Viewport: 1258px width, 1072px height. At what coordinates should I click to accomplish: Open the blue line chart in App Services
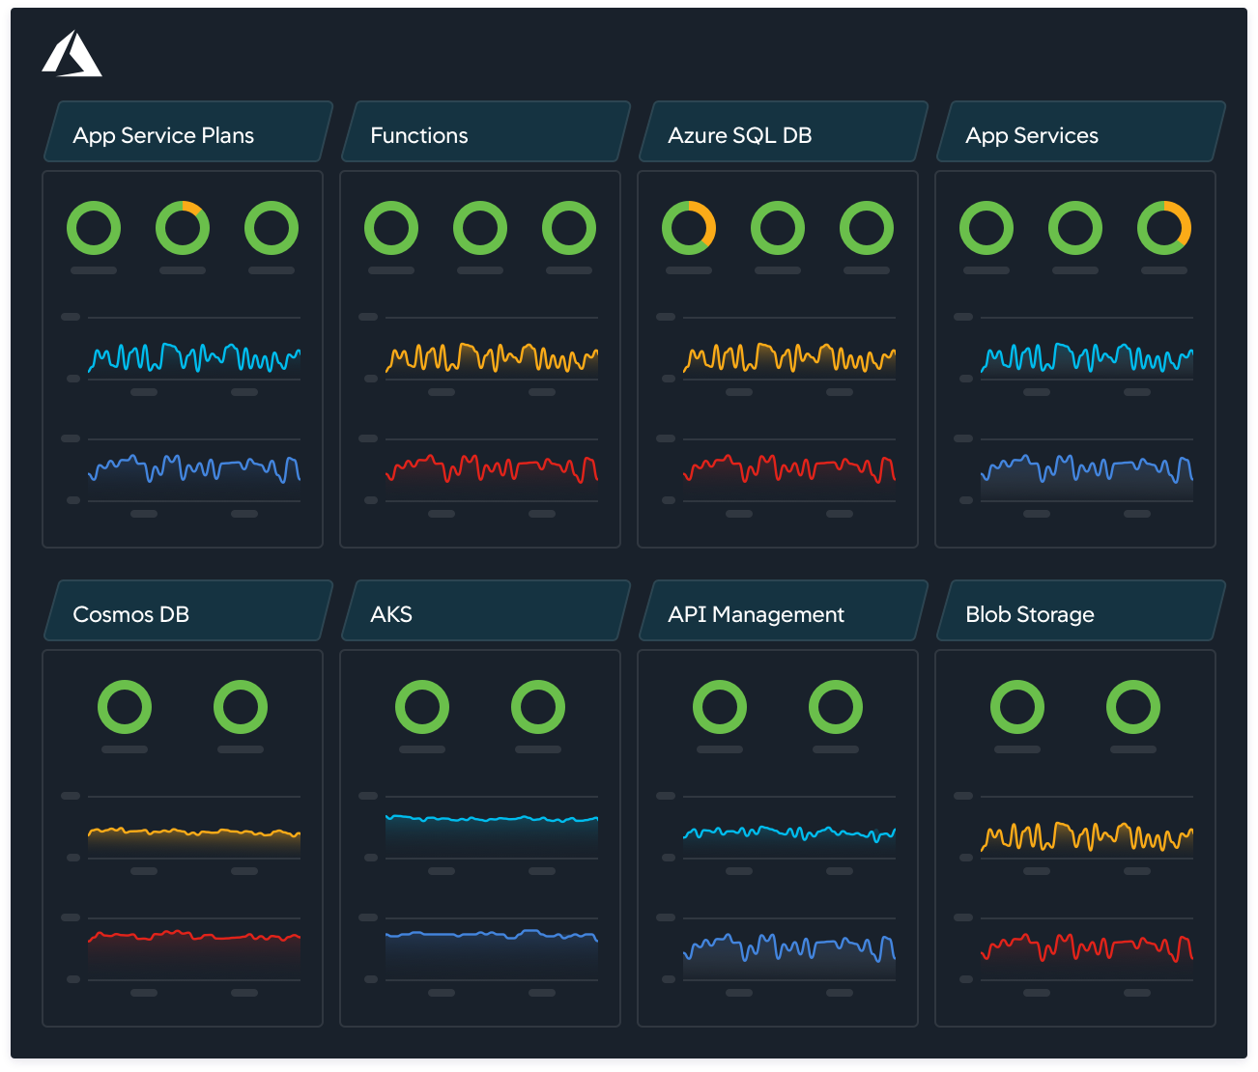1087,470
